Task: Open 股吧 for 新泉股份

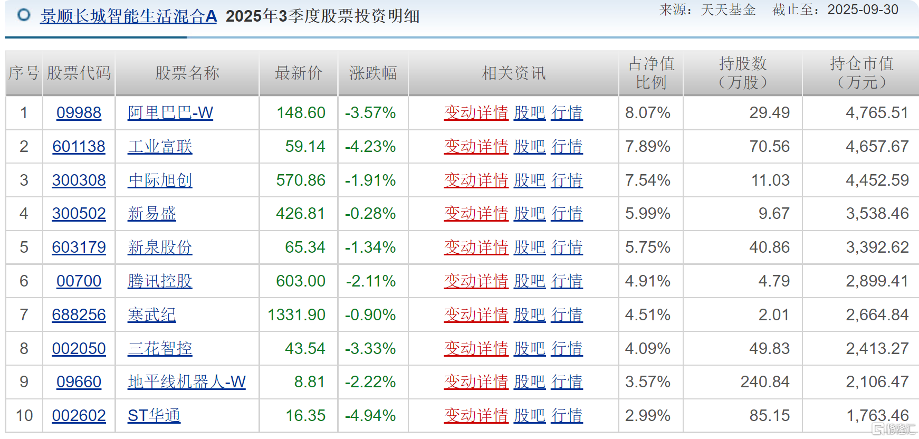Action: 530,247
